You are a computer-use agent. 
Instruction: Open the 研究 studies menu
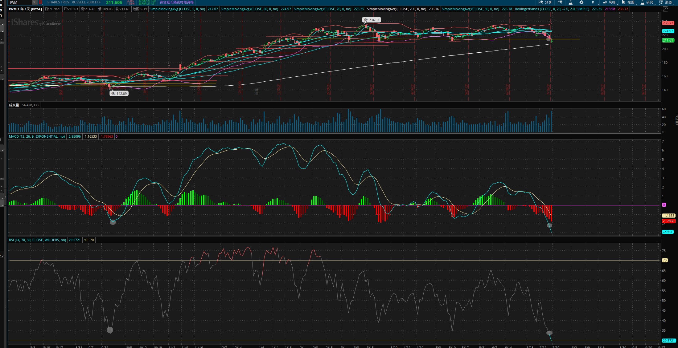click(647, 2)
